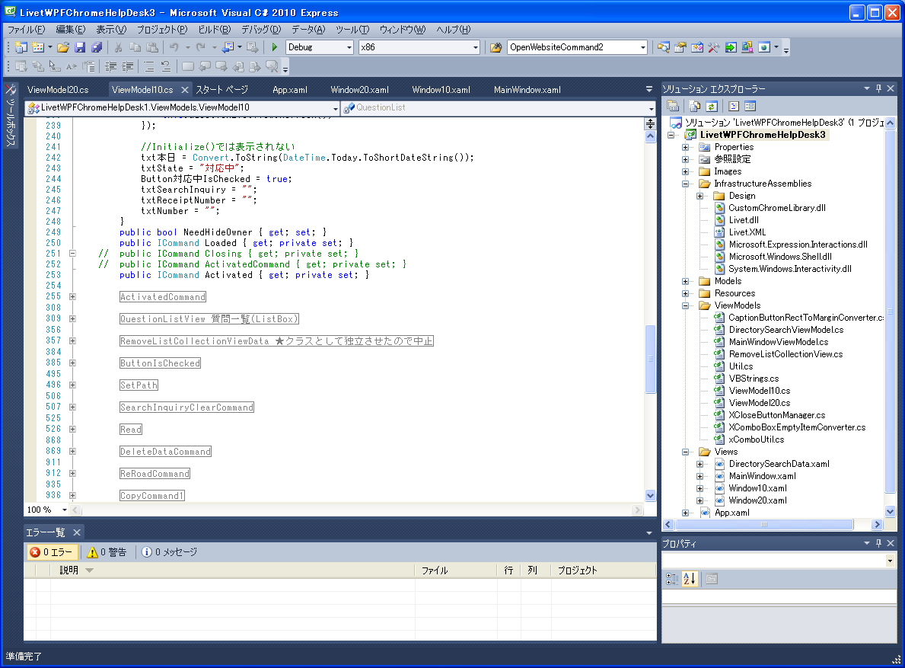Click the Show All Files icon in Solution Explorer

(695, 106)
